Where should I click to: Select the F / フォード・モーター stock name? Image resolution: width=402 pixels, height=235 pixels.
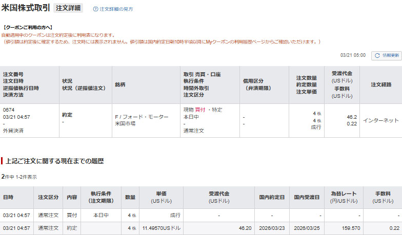pyautogui.click(x=142, y=117)
